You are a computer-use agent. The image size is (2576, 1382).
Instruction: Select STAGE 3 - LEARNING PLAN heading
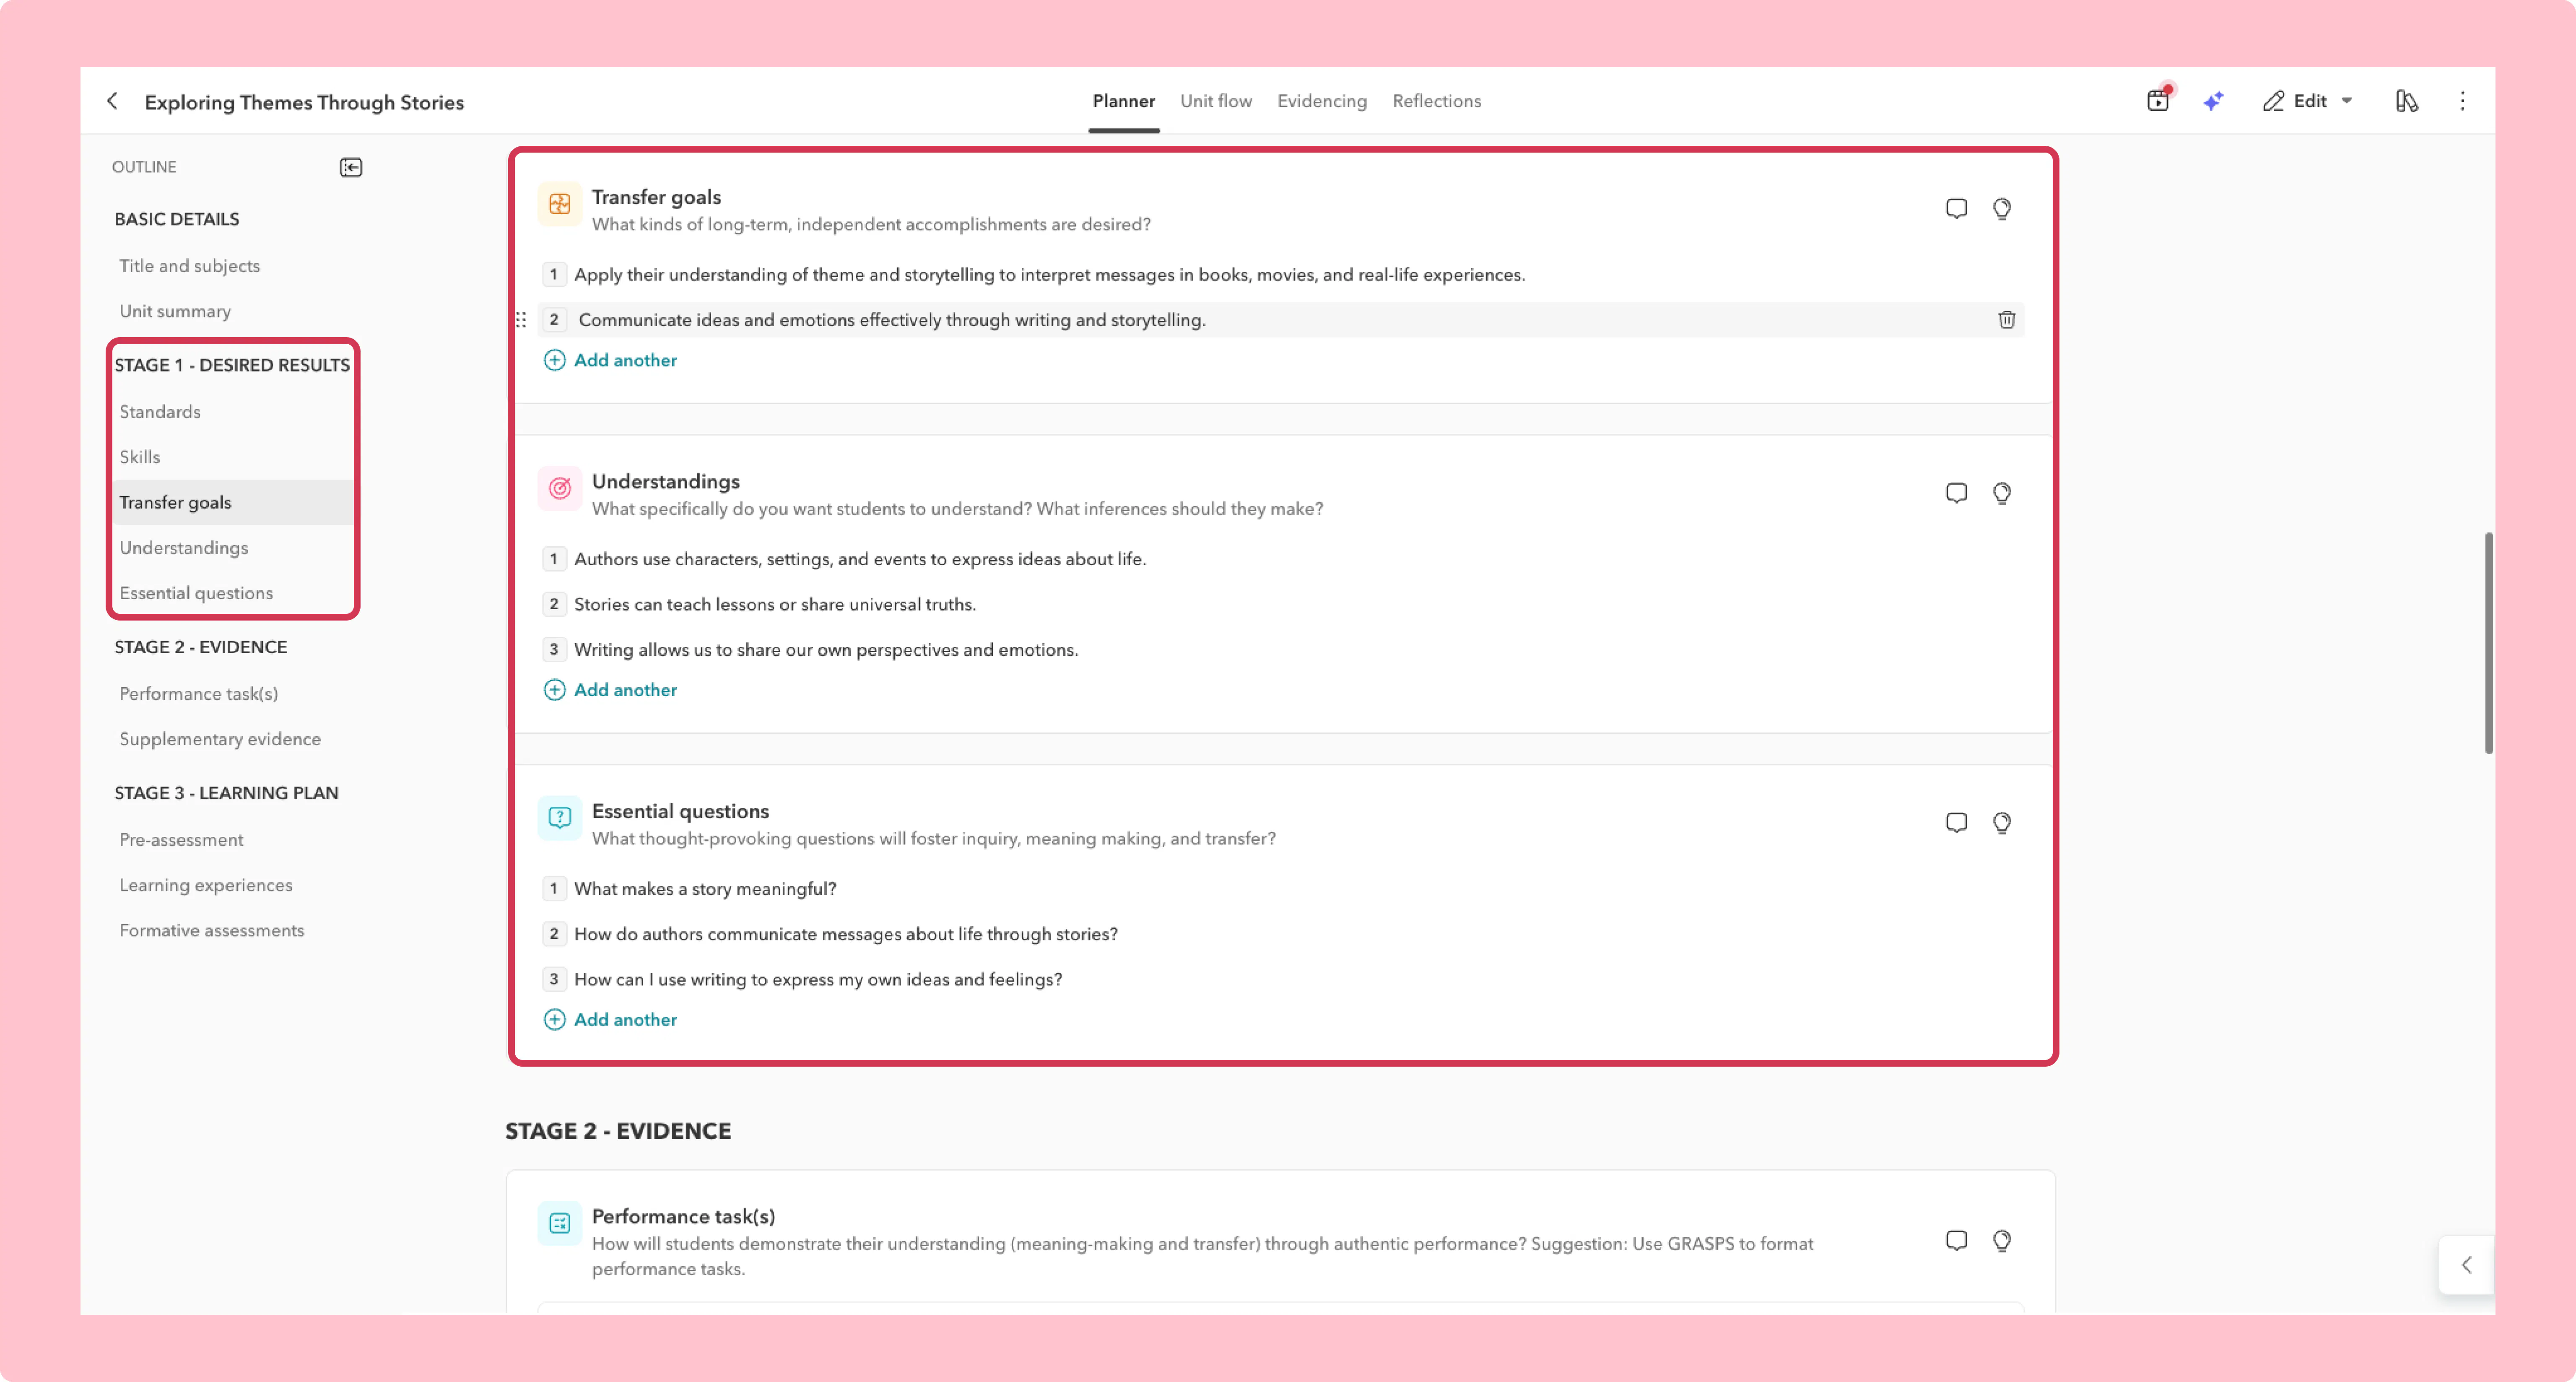[226, 793]
